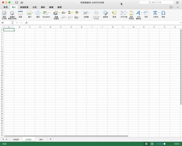Click the Share person icon
Screen dimensions: 182x146
178,2
